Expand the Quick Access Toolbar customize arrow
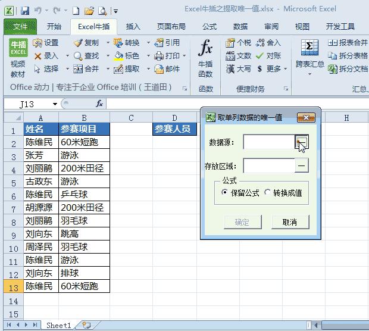 click(x=116, y=11)
